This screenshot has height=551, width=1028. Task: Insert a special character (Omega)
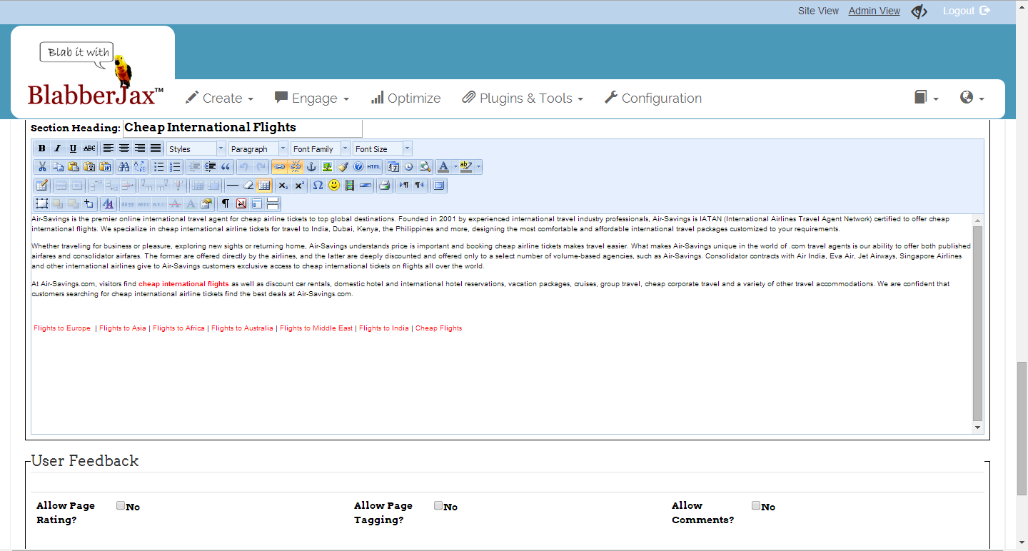click(x=318, y=186)
